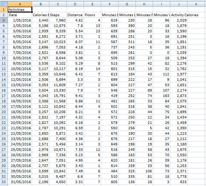Viewport: 206px width, 186px height.
Task: Click activity calories value 1,035
Action: click(x=179, y=52)
